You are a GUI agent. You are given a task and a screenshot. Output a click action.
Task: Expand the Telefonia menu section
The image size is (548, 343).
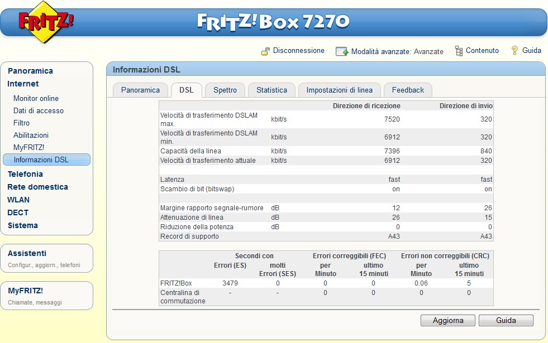pos(25,174)
